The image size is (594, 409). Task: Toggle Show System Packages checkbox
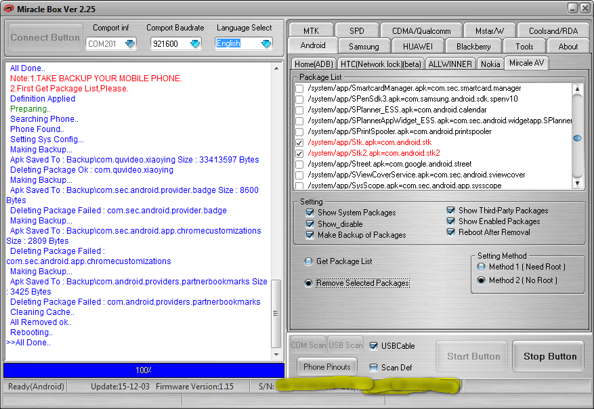[x=310, y=213]
